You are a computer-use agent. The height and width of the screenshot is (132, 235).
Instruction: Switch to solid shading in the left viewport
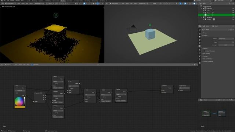(94, 3)
